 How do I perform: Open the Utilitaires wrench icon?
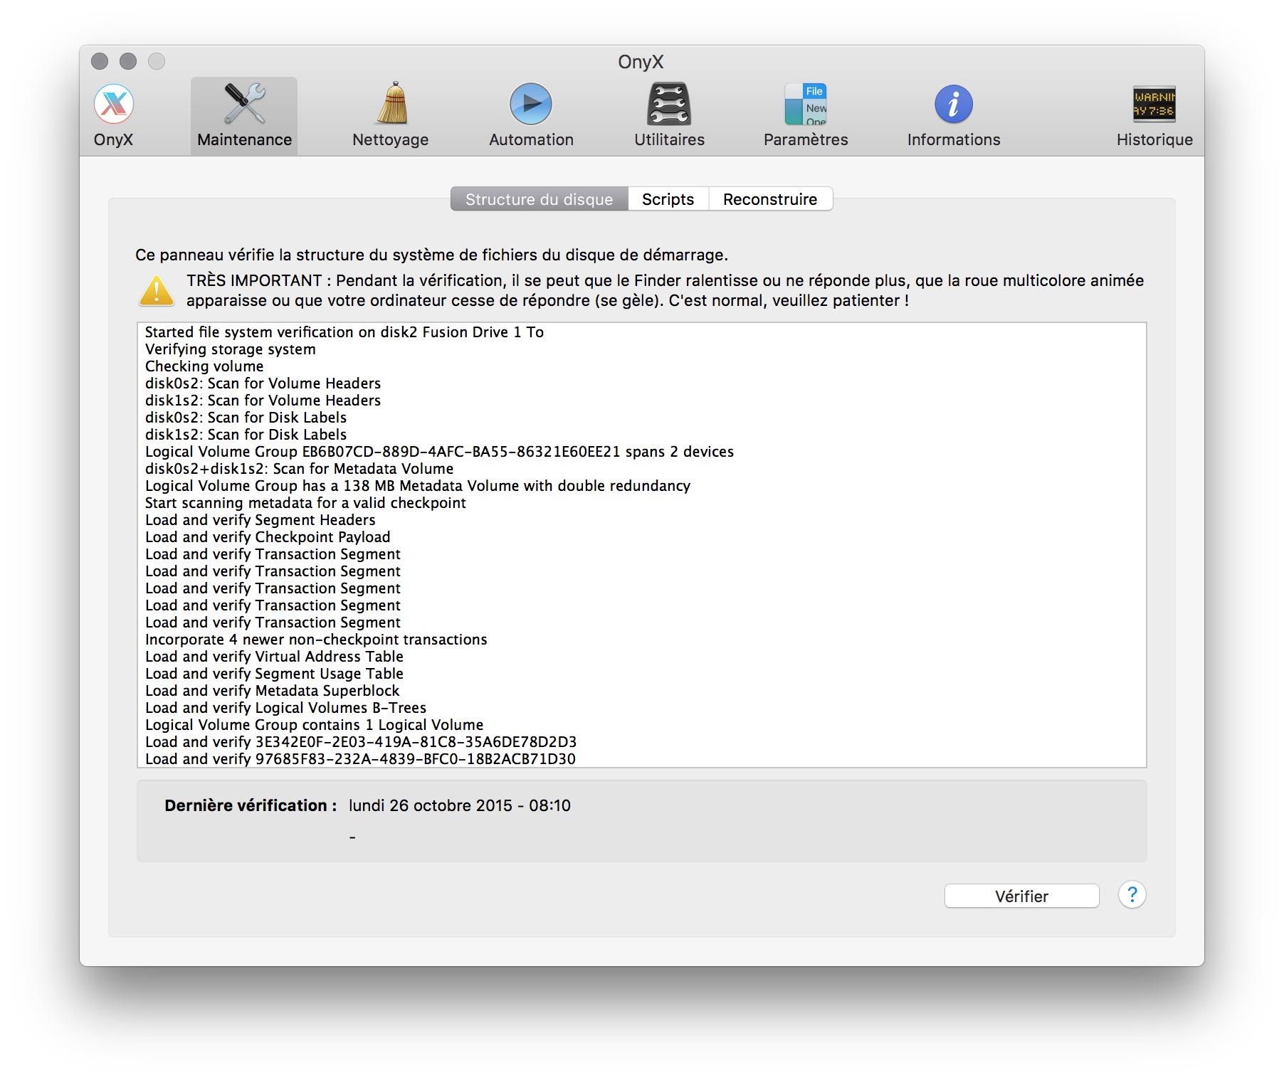pos(669,104)
